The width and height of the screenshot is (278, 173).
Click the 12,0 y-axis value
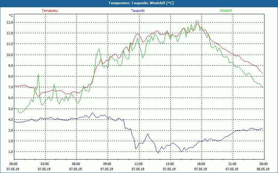pos(10,33)
